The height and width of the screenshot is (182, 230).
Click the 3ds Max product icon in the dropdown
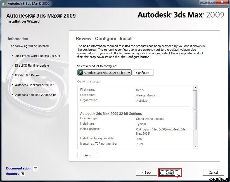[x=81, y=72]
